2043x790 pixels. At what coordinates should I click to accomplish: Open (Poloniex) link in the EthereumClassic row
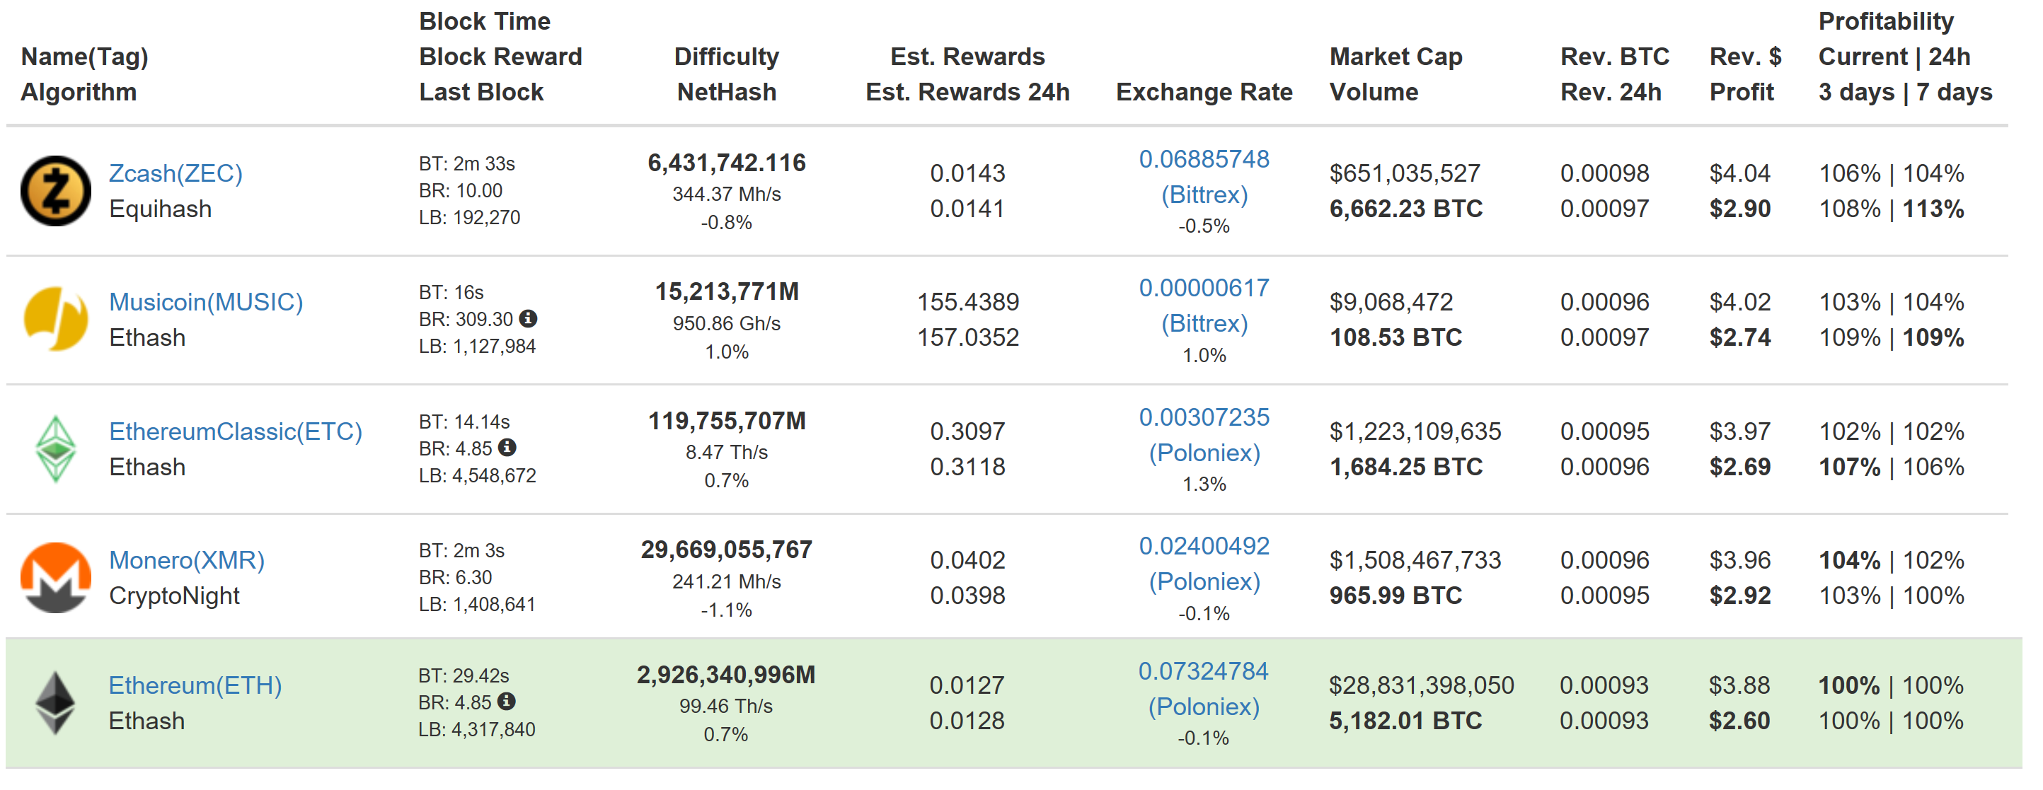tap(1204, 453)
